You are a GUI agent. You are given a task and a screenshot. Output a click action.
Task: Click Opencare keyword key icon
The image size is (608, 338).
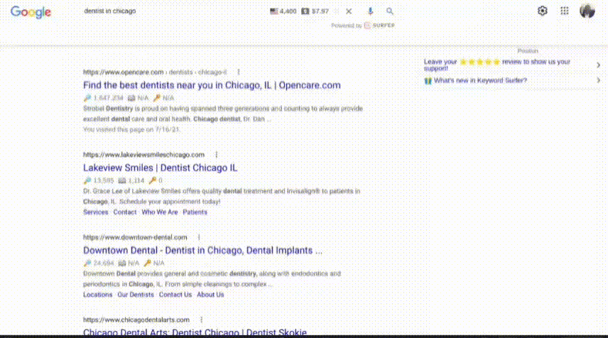tap(157, 98)
